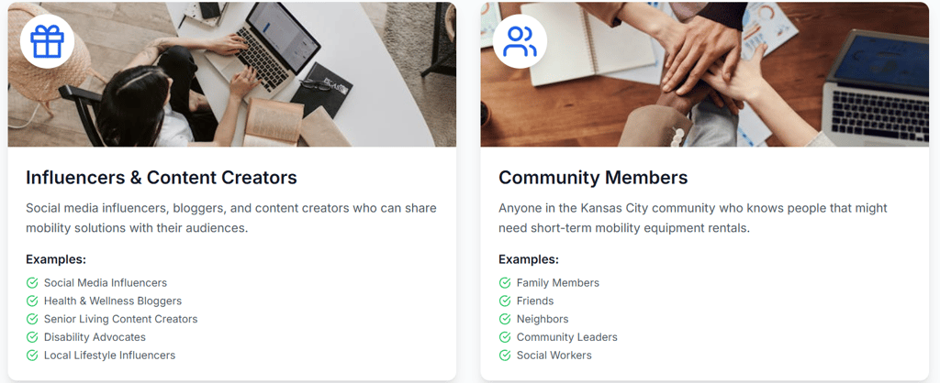Click the blue people group icon badge
The width and height of the screenshot is (940, 383).
(520, 40)
